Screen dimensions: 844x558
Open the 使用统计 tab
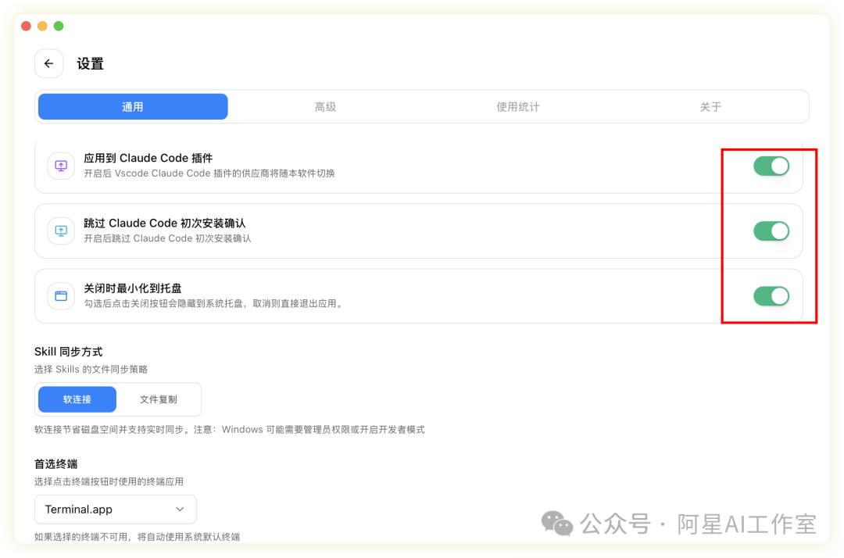517,107
